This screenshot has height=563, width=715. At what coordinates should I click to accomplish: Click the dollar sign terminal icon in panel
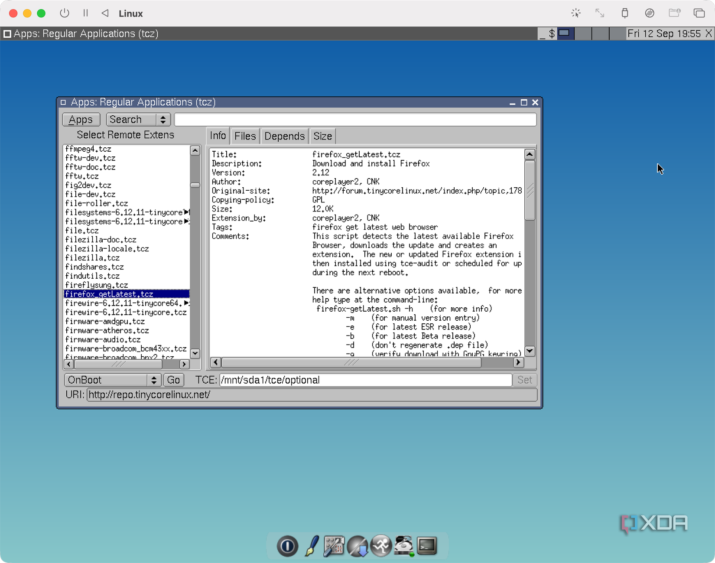(552, 33)
